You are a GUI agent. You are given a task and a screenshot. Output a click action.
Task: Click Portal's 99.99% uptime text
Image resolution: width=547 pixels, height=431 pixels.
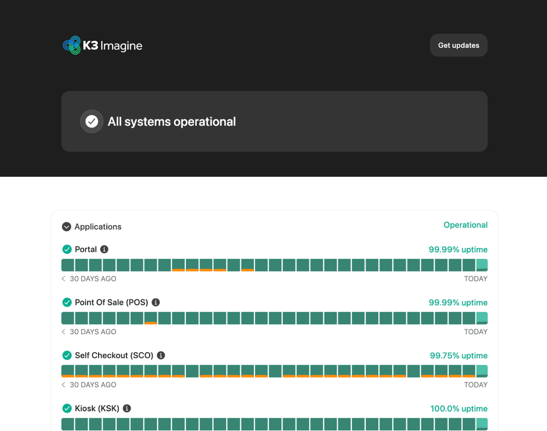[x=458, y=249]
